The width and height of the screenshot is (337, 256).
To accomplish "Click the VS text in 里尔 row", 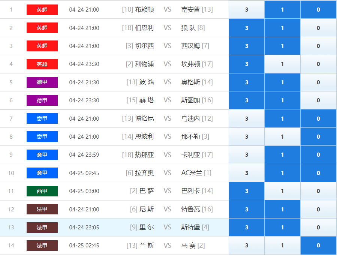I will coord(168,227).
